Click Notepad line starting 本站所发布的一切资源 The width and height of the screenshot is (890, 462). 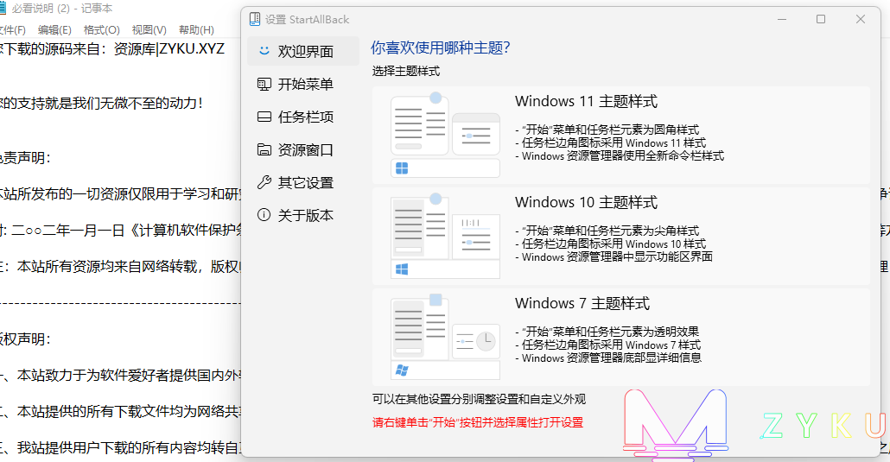click(121, 194)
